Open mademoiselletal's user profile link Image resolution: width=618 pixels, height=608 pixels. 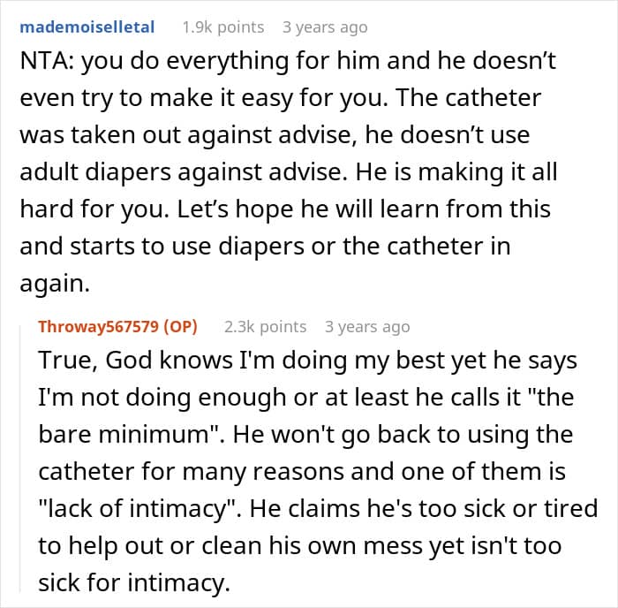[87, 27]
